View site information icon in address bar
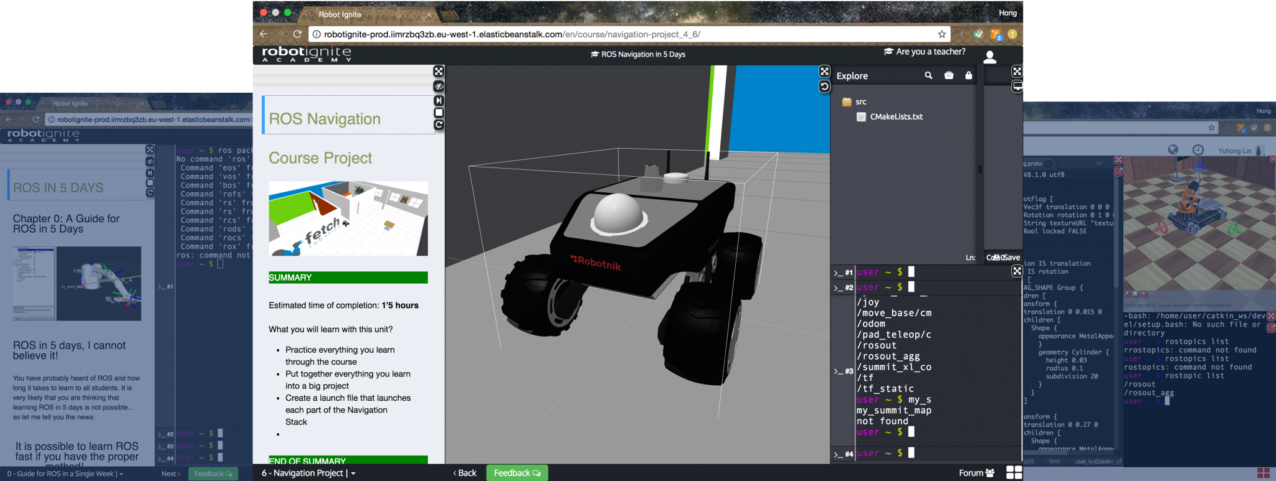 click(x=316, y=34)
